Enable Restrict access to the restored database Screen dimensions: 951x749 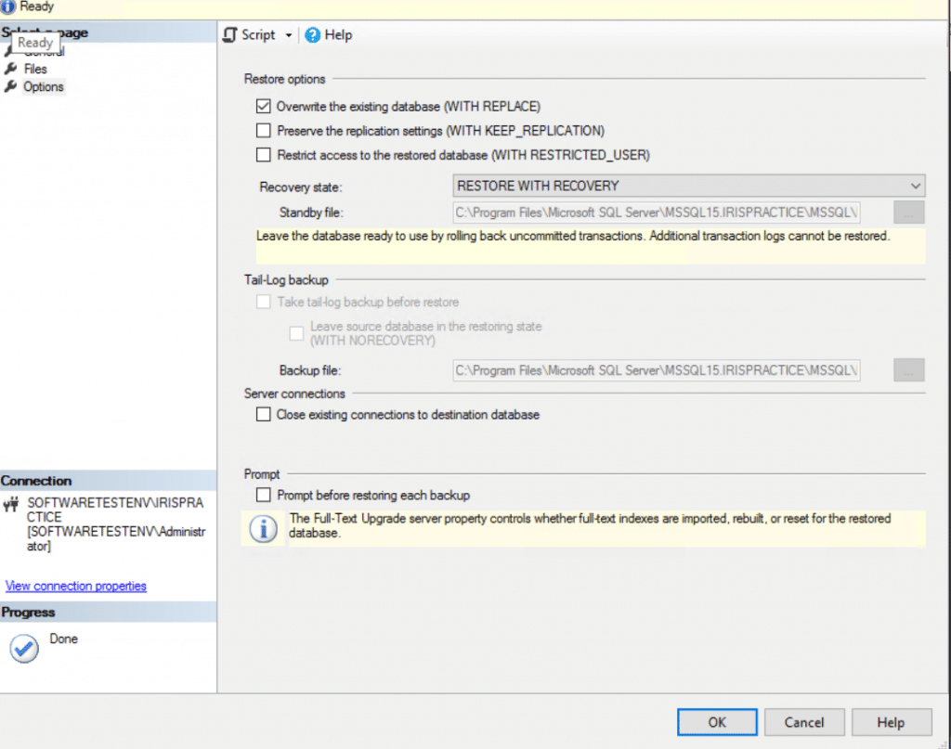(263, 154)
